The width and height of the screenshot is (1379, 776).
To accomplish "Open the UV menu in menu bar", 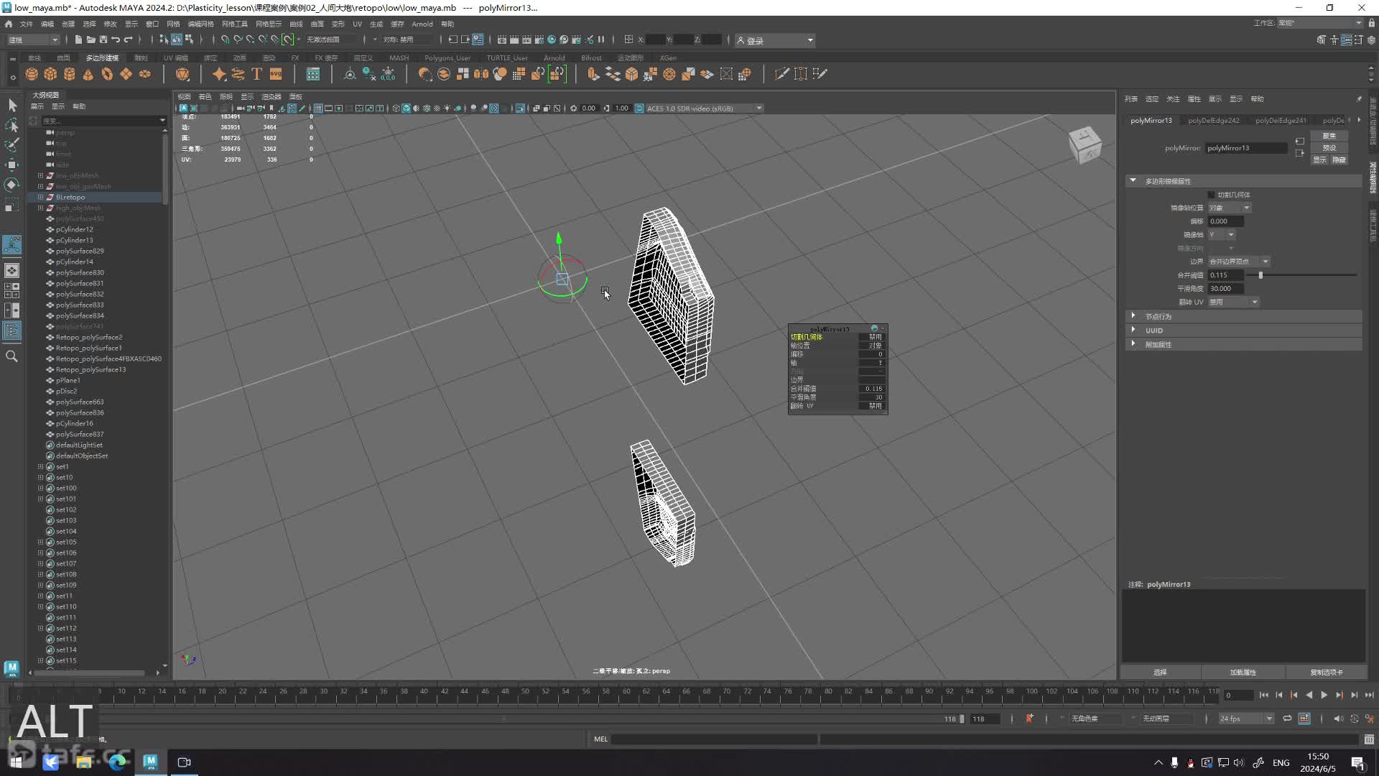I will (x=357, y=24).
